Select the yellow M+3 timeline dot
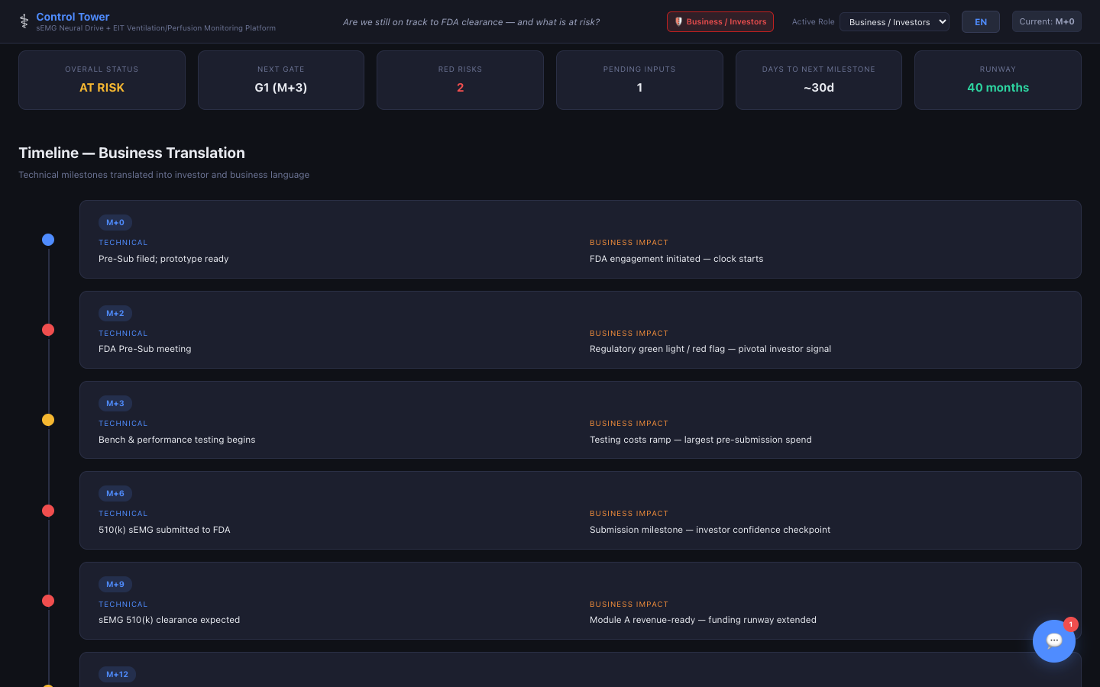This screenshot has width=1100, height=687. pyautogui.click(x=48, y=420)
